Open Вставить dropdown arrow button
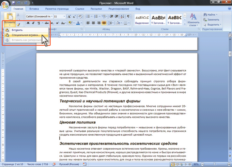The width and height of the screenshot is (232, 167). (9, 24)
